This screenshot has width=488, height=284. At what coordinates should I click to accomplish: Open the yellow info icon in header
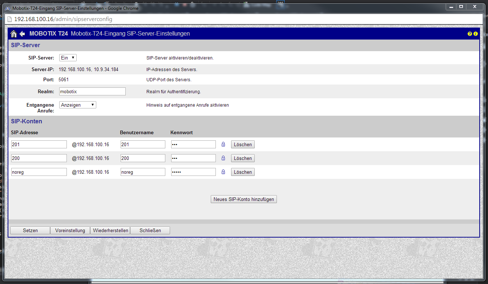[476, 34]
